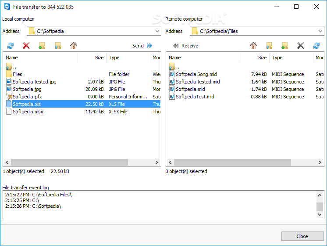The image size is (327, 246).
Task: Select Softpedia.mid in remote list
Action: pyautogui.click(x=245, y=89)
